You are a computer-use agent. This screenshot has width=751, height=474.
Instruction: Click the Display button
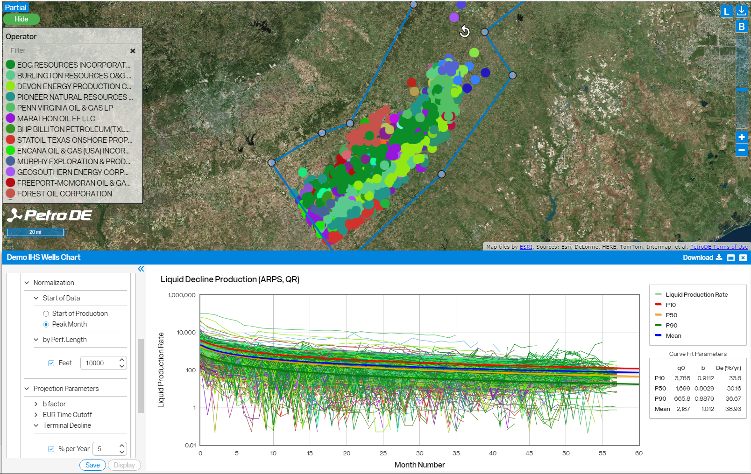(x=124, y=465)
